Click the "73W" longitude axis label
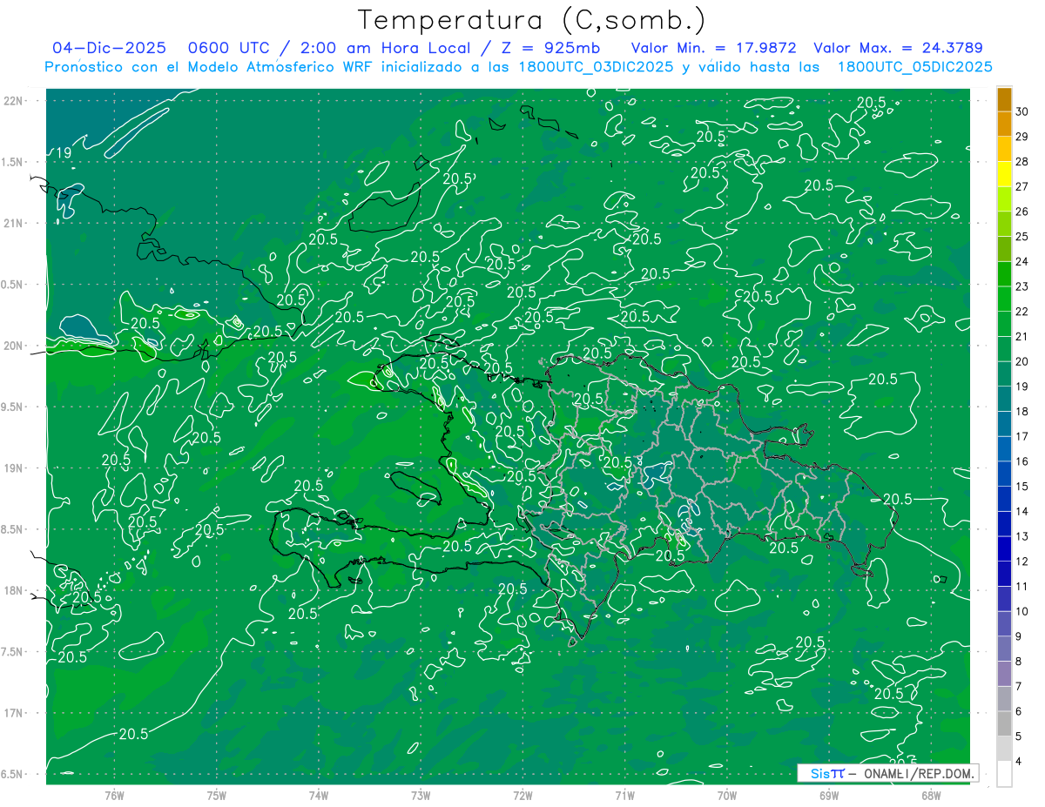 coord(420,795)
